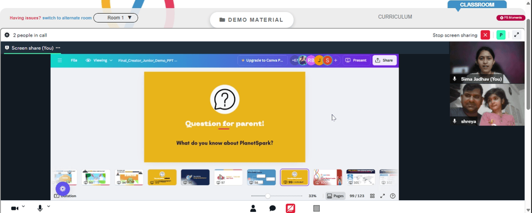Expand call to fullscreen
The height and width of the screenshot is (213, 532).
[517, 35]
